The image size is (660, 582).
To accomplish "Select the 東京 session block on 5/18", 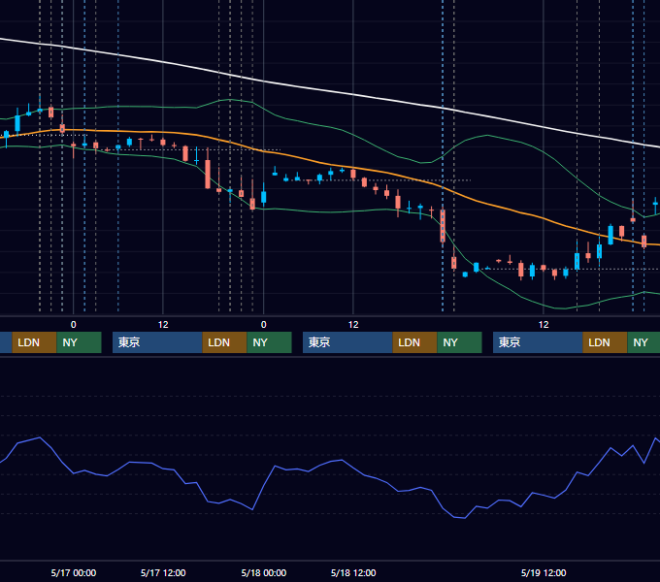I will click(x=347, y=342).
